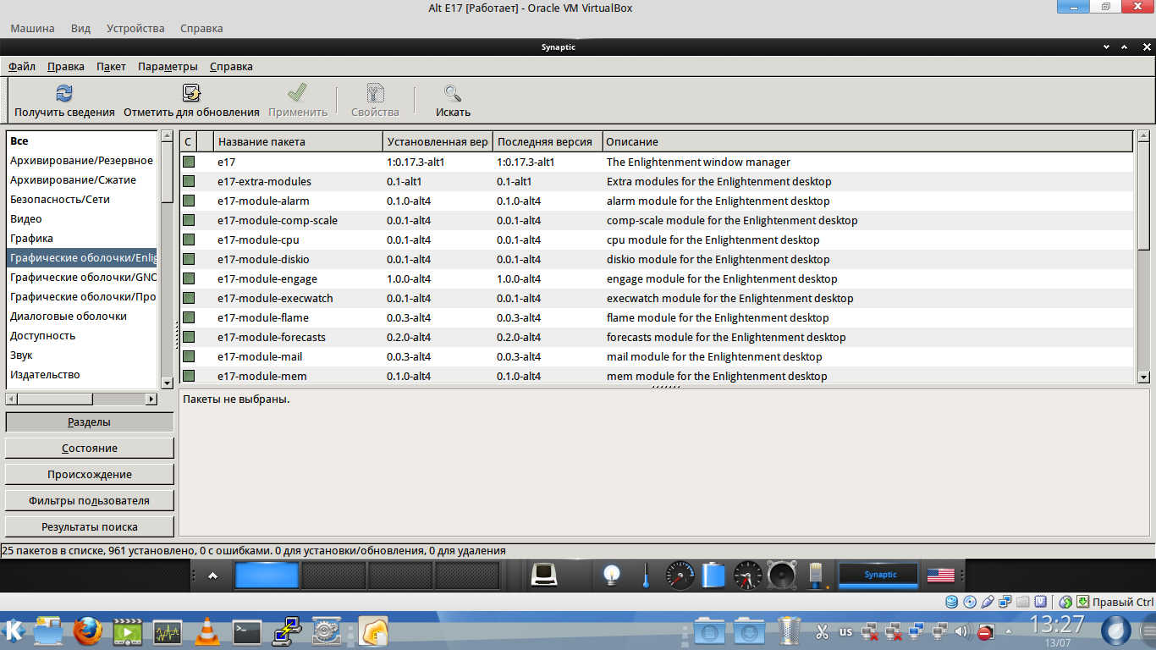Viewport: 1156px width, 650px height.
Task: Open the video player clapperboard icon
Action: click(128, 631)
